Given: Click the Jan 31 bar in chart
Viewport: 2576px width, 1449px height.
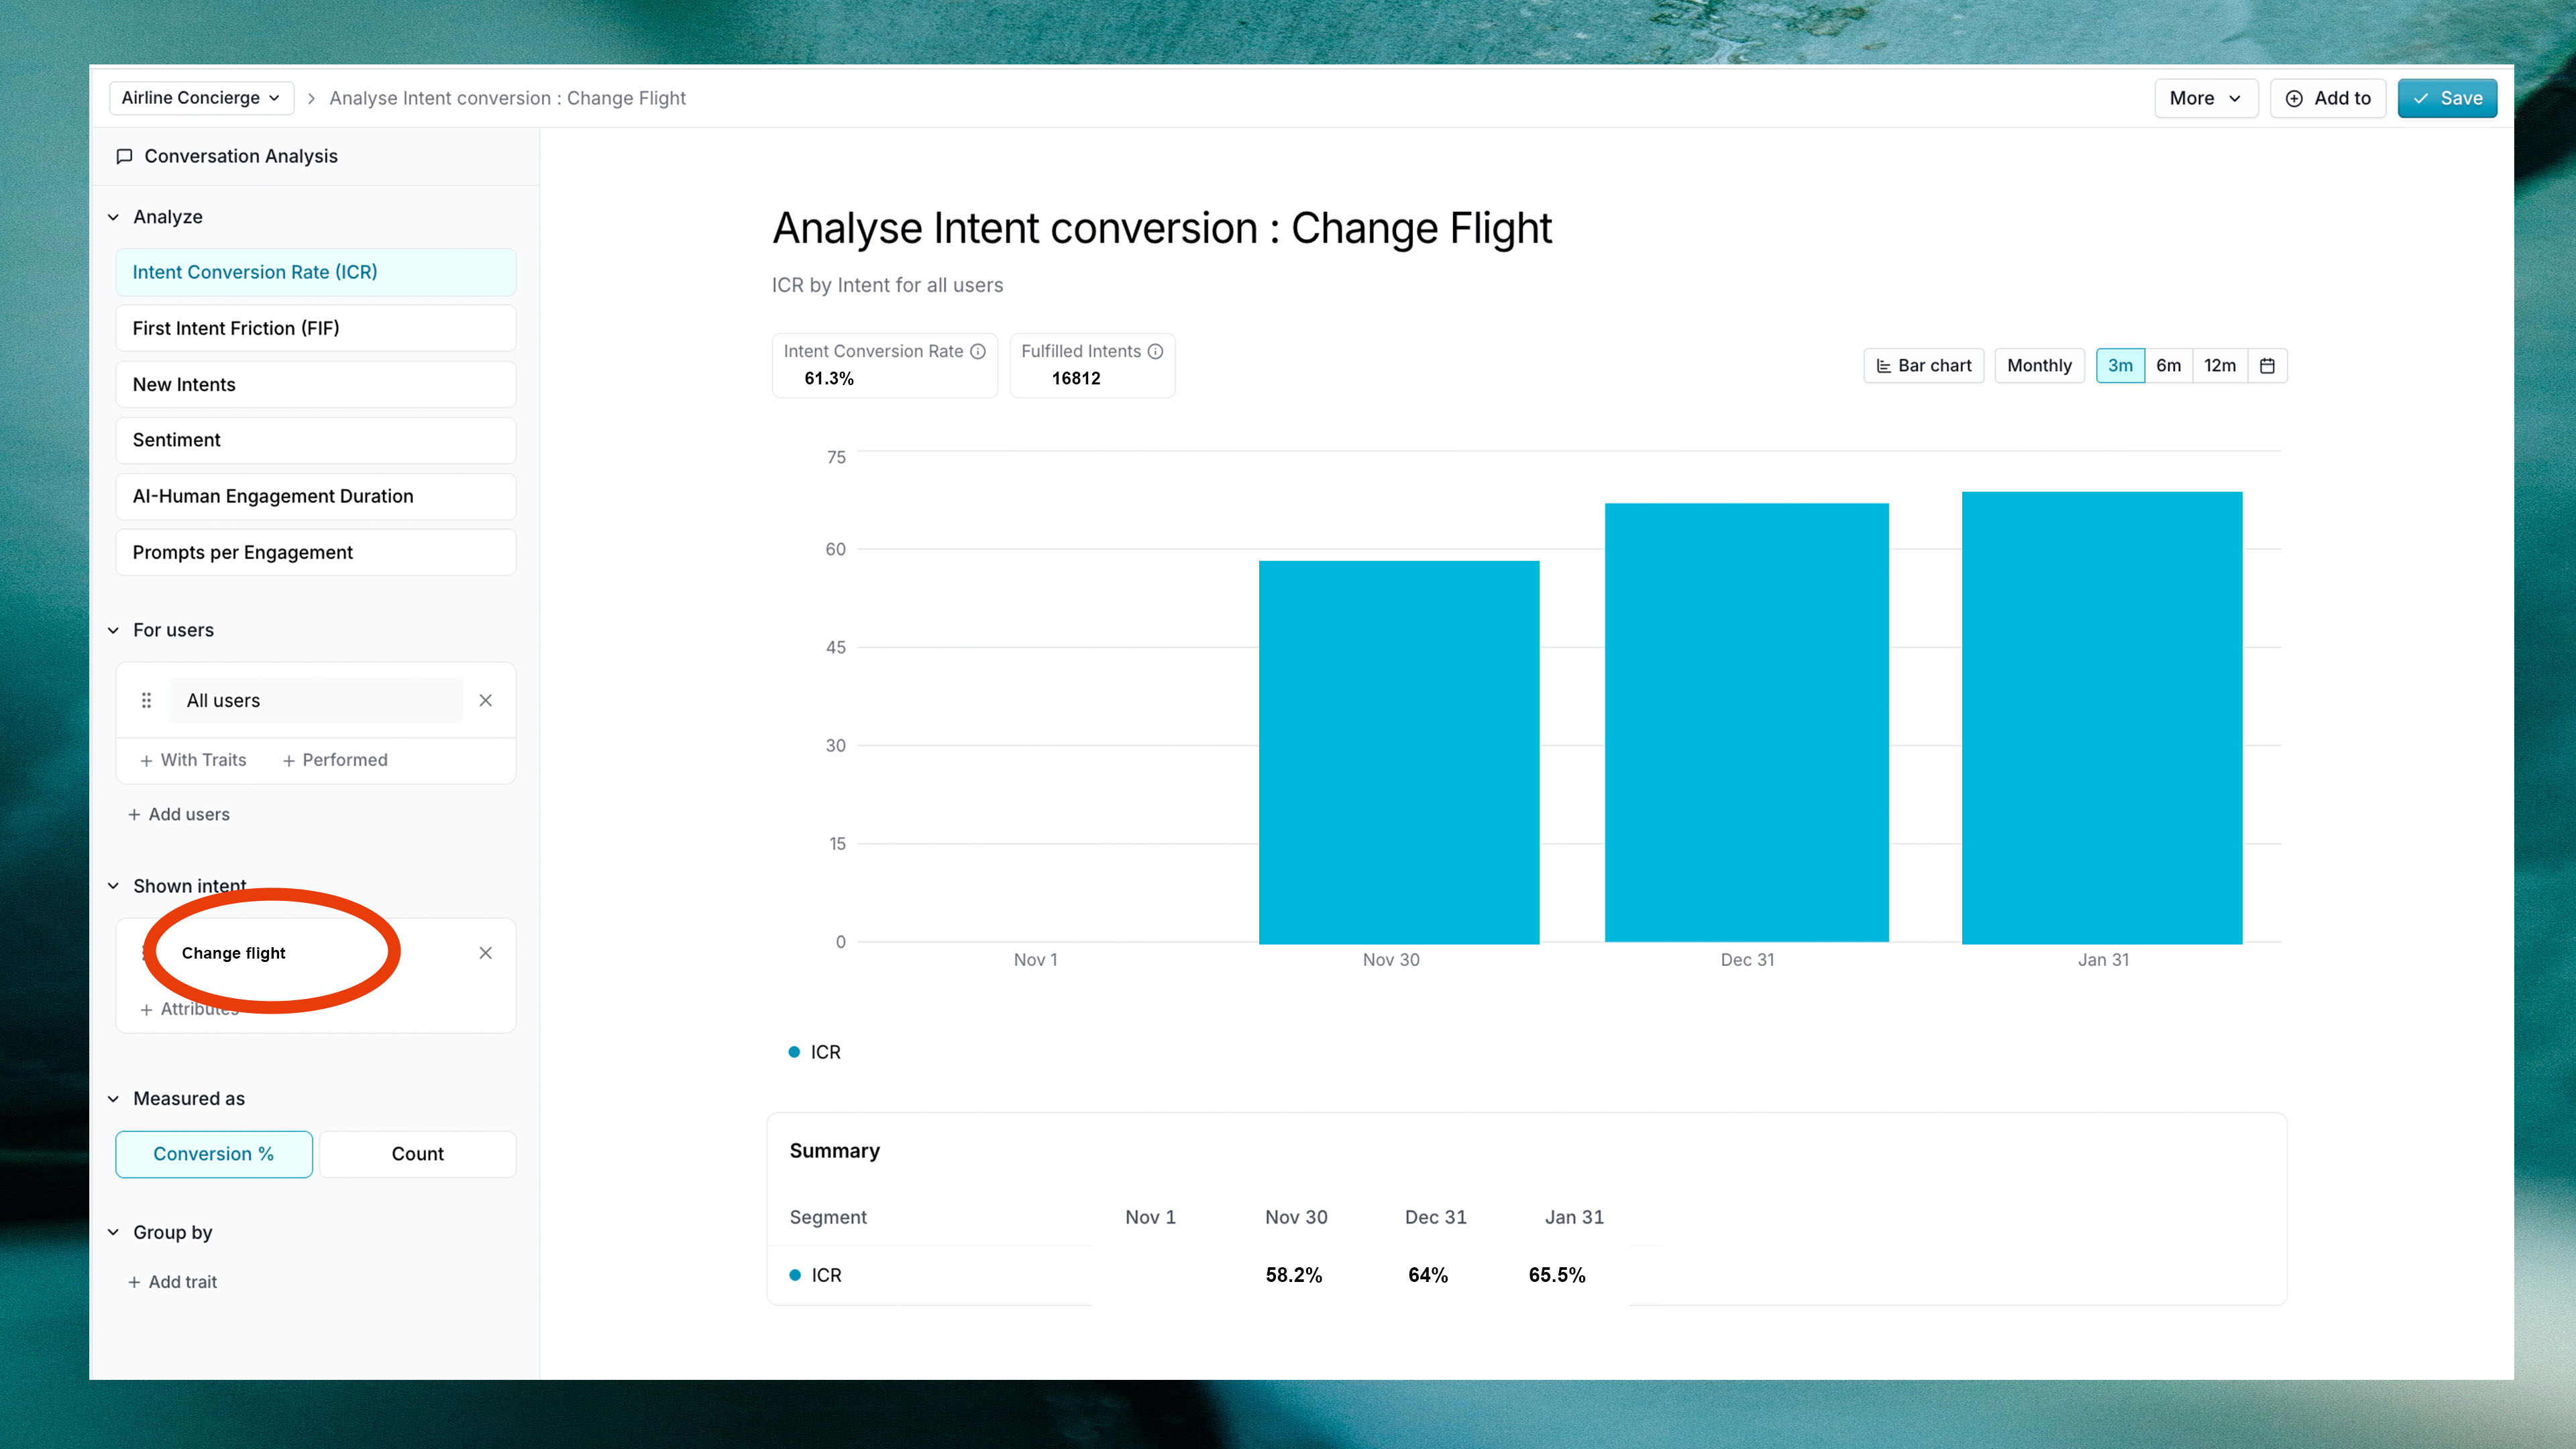Looking at the screenshot, I should (2101, 717).
